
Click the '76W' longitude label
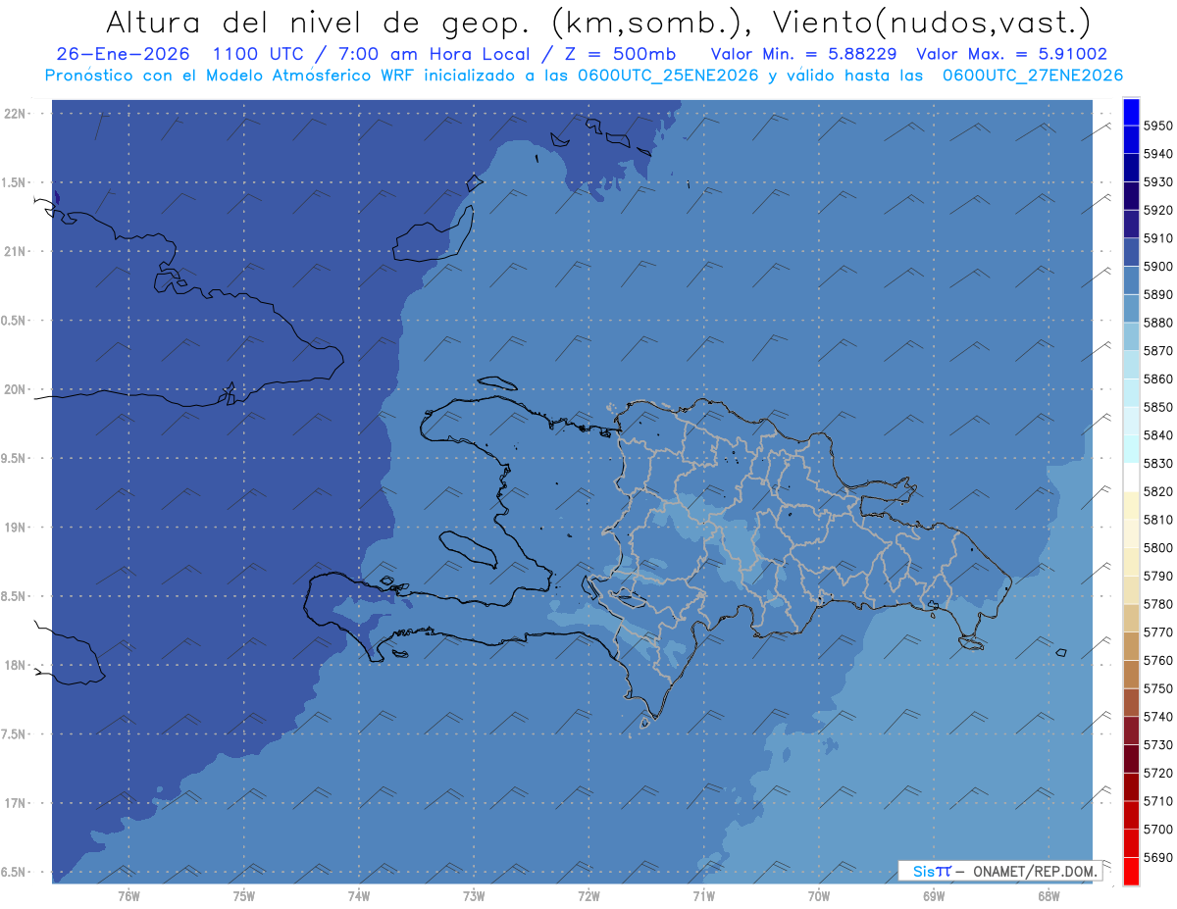click(128, 895)
